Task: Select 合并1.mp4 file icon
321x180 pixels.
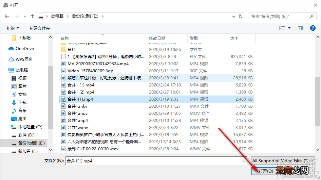Action: pyautogui.click(x=63, y=121)
